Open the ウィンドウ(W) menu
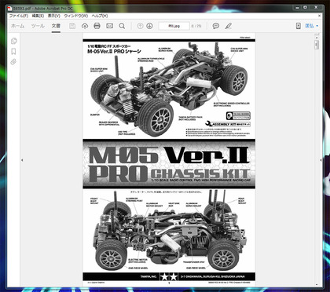Viewport: 330px width, 292px height. pyautogui.click(x=75, y=16)
